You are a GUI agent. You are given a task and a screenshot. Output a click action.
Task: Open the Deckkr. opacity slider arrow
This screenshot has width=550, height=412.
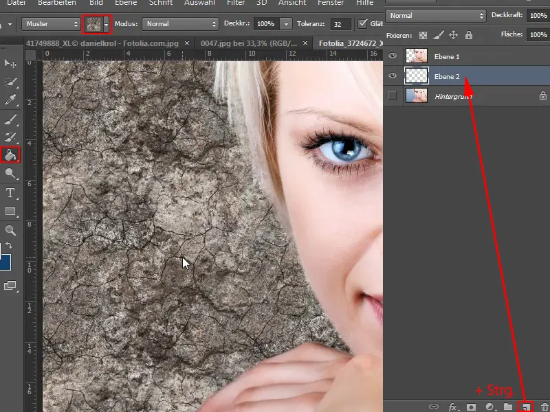click(x=286, y=24)
